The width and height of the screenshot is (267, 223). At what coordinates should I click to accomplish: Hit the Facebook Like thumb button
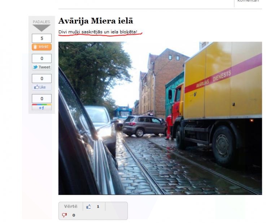[x=42, y=87]
